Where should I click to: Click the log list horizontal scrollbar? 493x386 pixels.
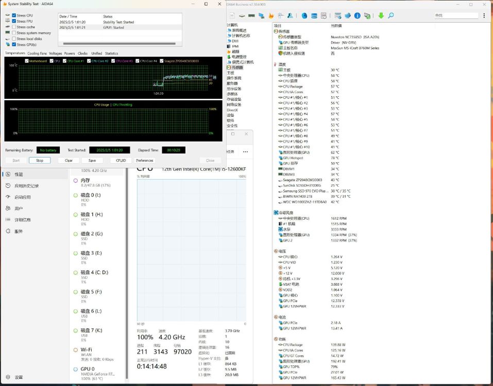pos(119,44)
